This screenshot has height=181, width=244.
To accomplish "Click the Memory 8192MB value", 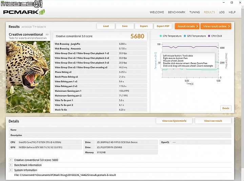I will [x=101, y=153].
